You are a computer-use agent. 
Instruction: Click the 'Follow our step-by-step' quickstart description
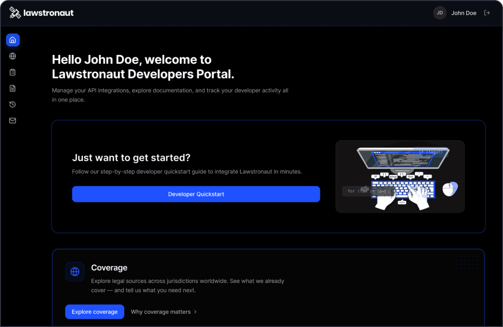tap(187, 171)
